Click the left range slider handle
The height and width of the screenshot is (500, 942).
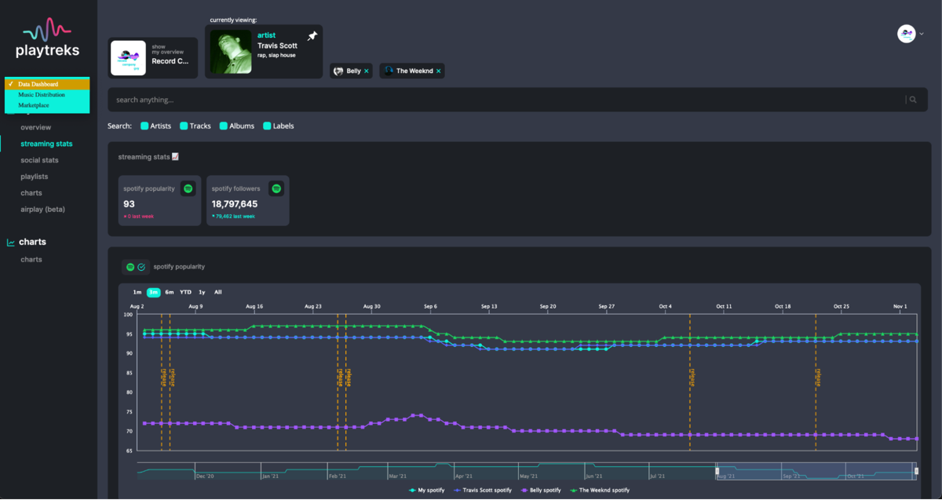717,471
